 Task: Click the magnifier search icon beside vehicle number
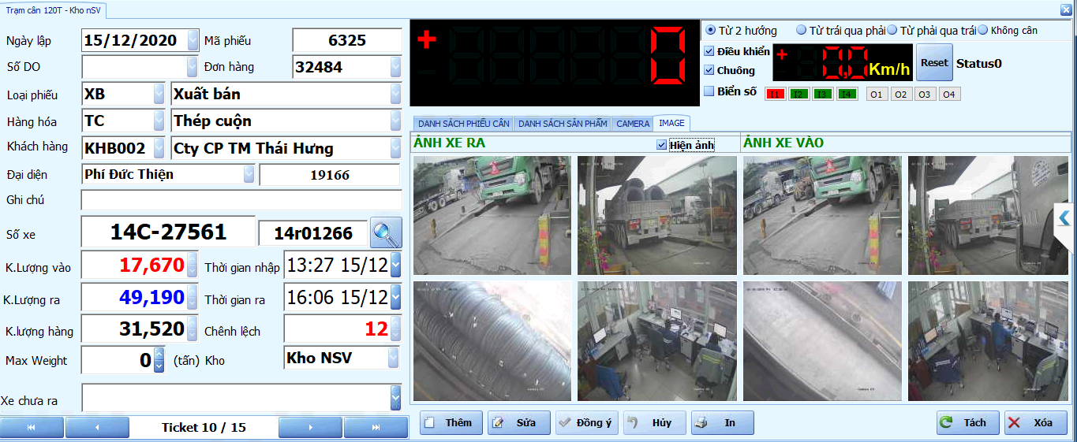(386, 232)
